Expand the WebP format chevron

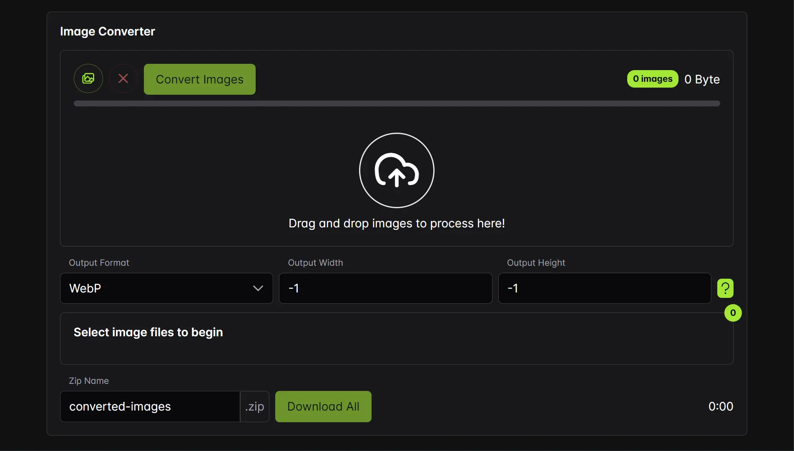[258, 288]
